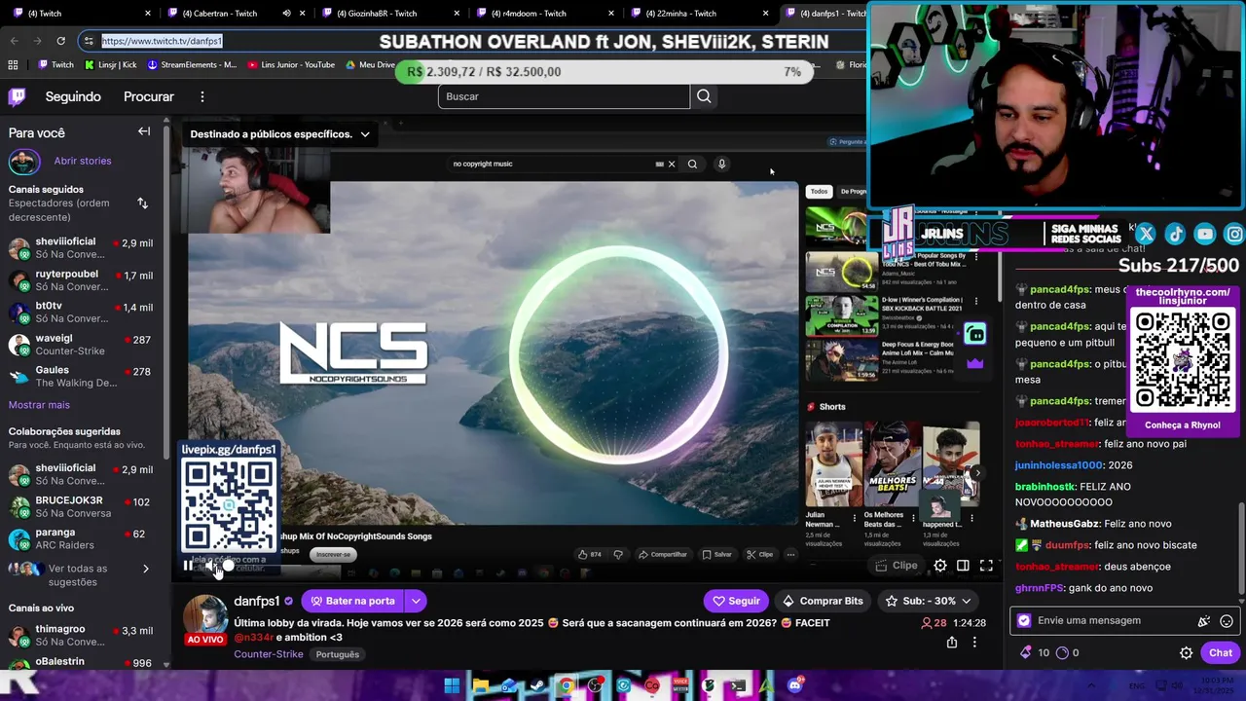The width and height of the screenshot is (1246, 701).
Task: Click the overlay TikTok social icon
Action: click(x=1175, y=234)
